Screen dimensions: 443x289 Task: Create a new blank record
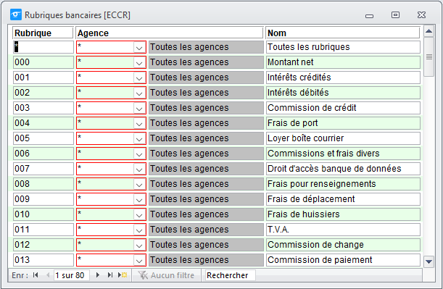123,275
